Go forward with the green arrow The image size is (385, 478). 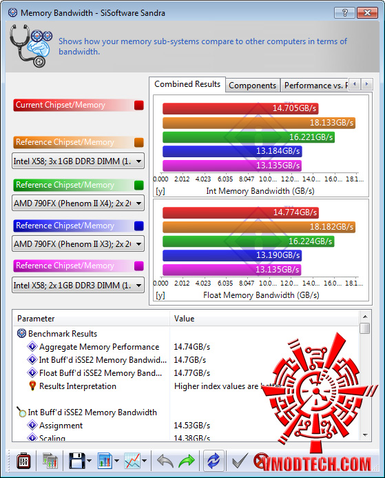pos(187,461)
